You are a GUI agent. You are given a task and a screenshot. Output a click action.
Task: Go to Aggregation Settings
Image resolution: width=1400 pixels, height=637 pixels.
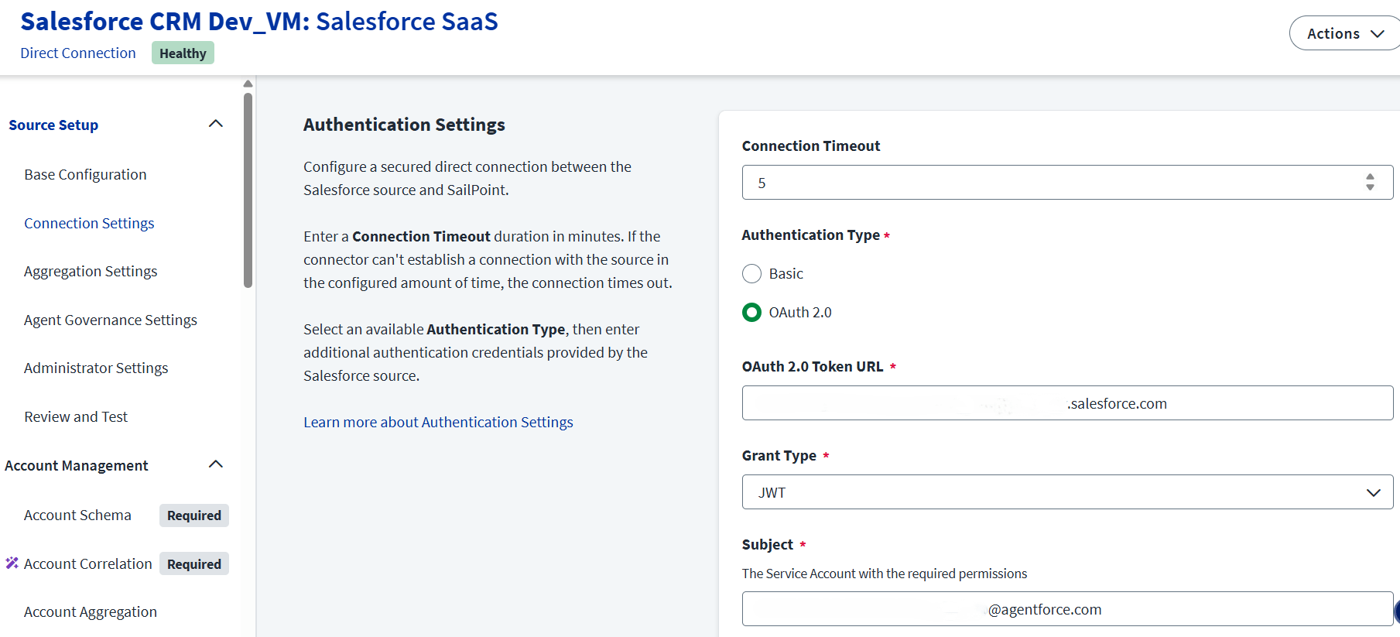pos(91,271)
